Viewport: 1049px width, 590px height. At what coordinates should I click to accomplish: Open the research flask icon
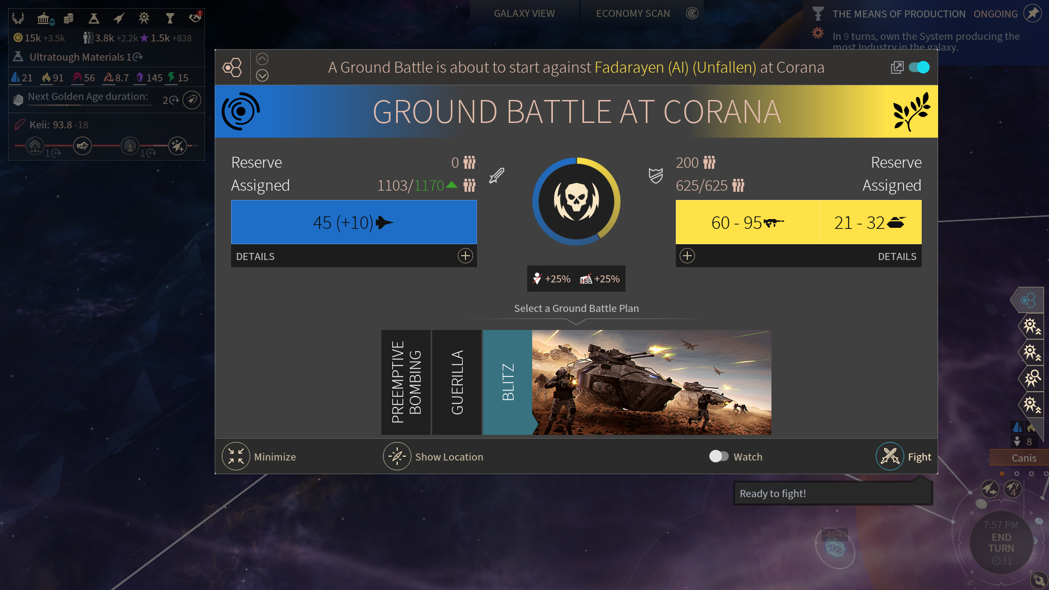pos(93,19)
